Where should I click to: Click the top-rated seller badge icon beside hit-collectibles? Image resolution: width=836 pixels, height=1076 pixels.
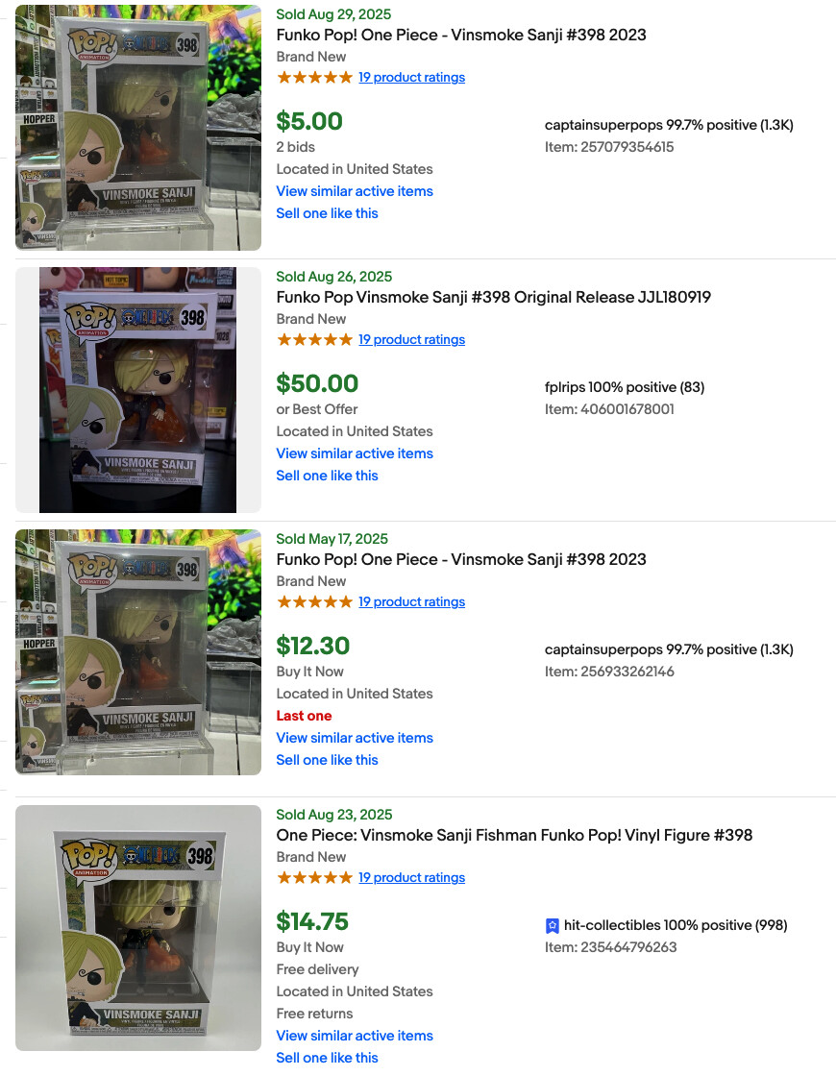click(x=553, y=926)
